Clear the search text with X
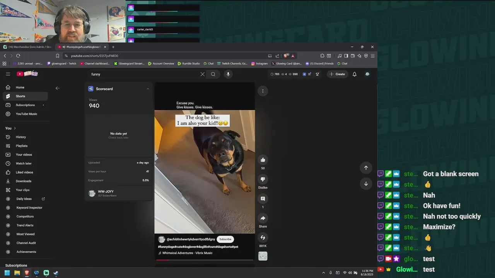The height and width of the screenshot is (278, 495). pyautogui.click(x=202, y=74)
